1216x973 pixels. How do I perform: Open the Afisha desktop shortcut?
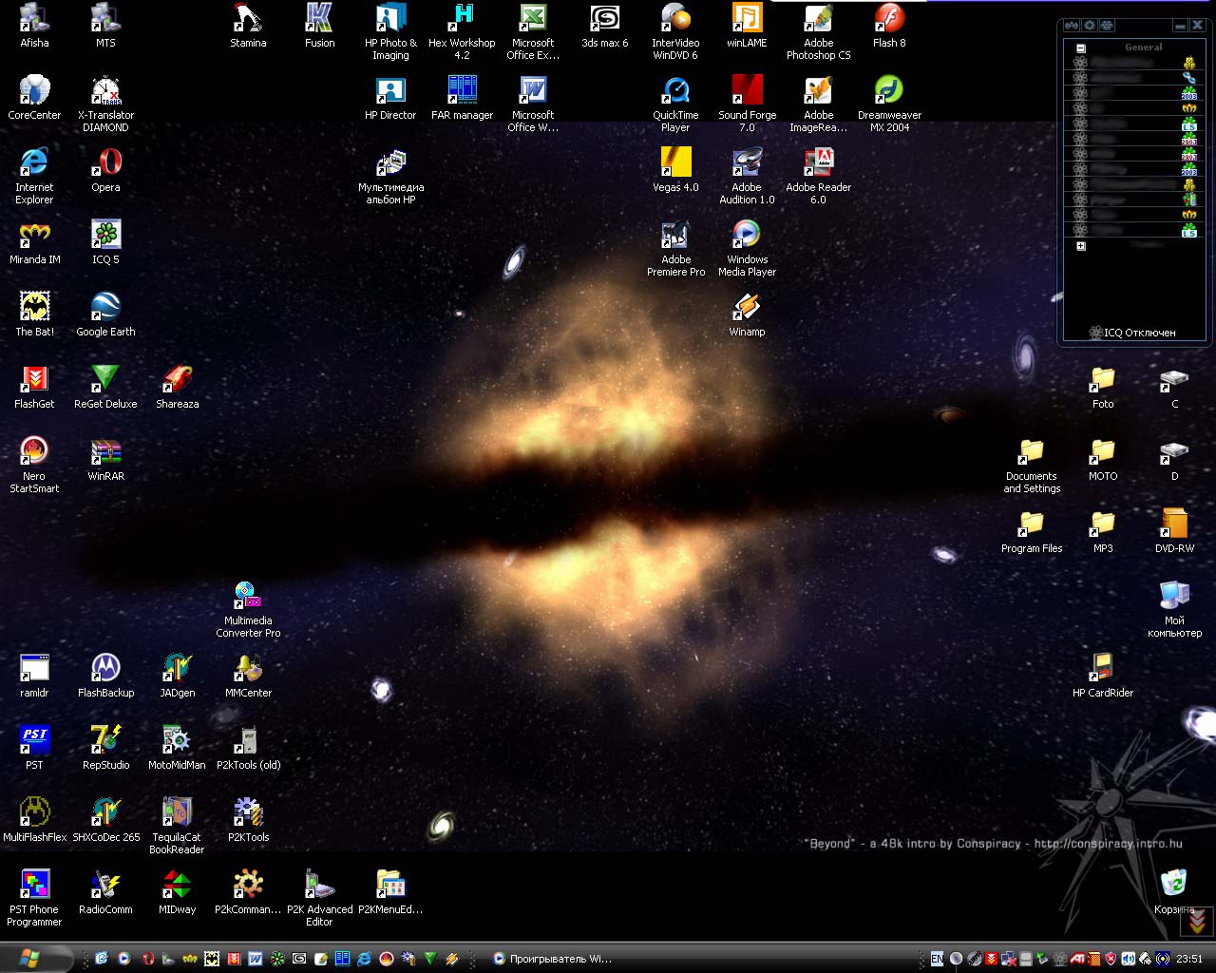34,26
